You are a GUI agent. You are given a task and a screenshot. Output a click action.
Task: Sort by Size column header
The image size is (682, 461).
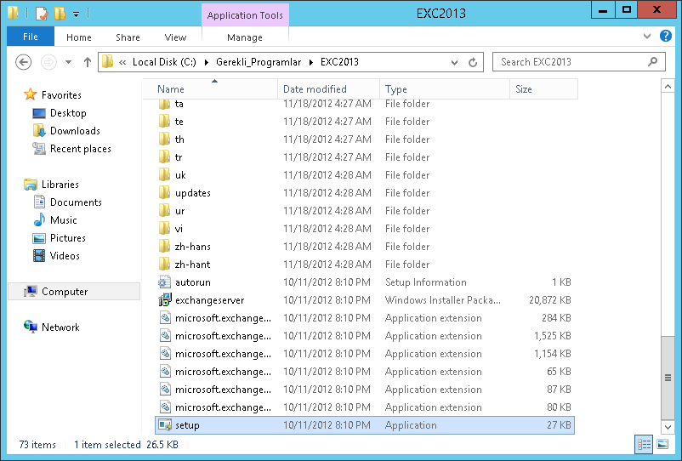(x=543, y=89)
